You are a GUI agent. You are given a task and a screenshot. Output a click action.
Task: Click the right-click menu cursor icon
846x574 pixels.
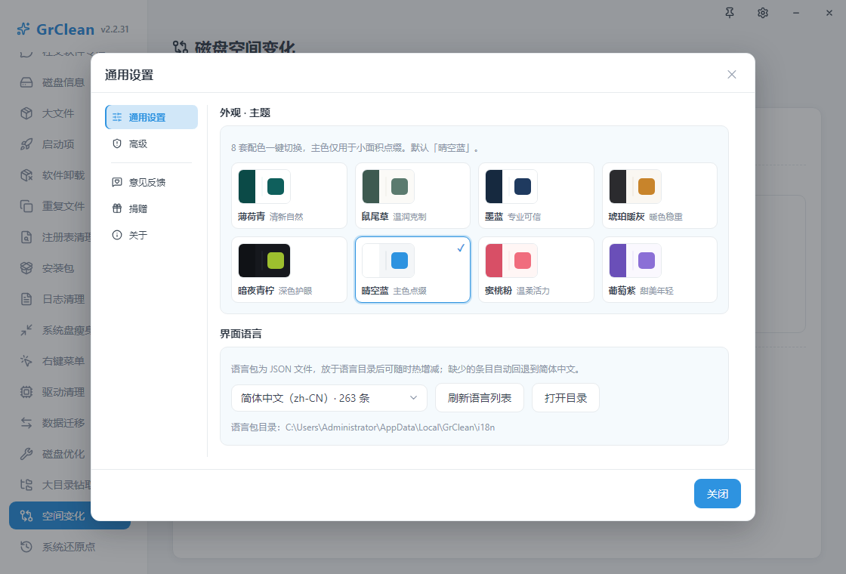(x=26, y=361)
